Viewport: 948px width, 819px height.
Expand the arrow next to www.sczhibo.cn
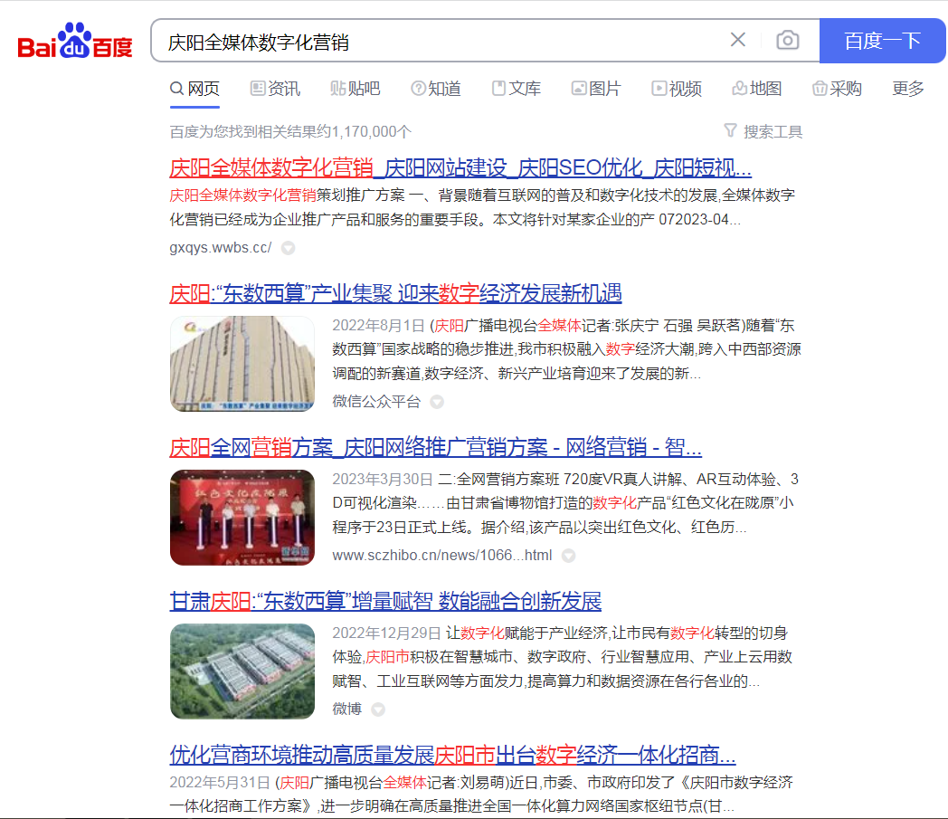568,556
